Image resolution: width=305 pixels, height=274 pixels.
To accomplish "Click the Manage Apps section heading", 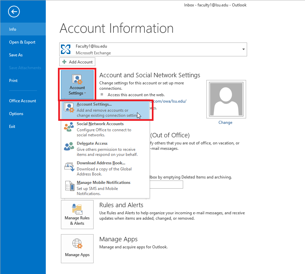I will pos(118,239).
